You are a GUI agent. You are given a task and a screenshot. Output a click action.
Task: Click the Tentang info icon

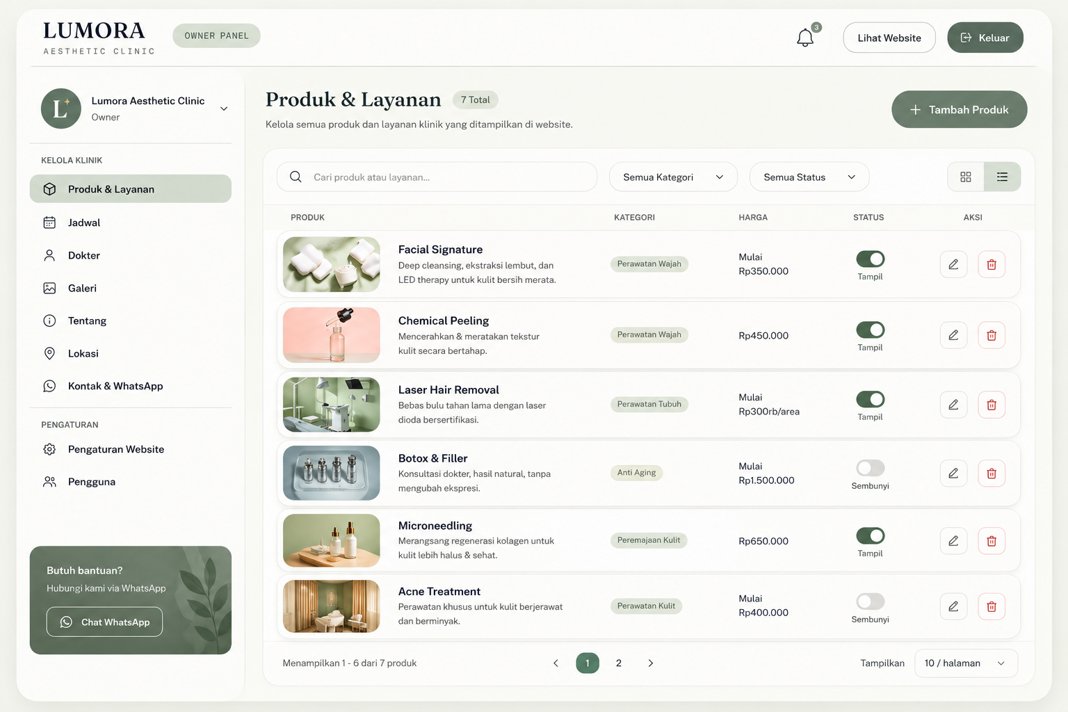pos(49,321)
